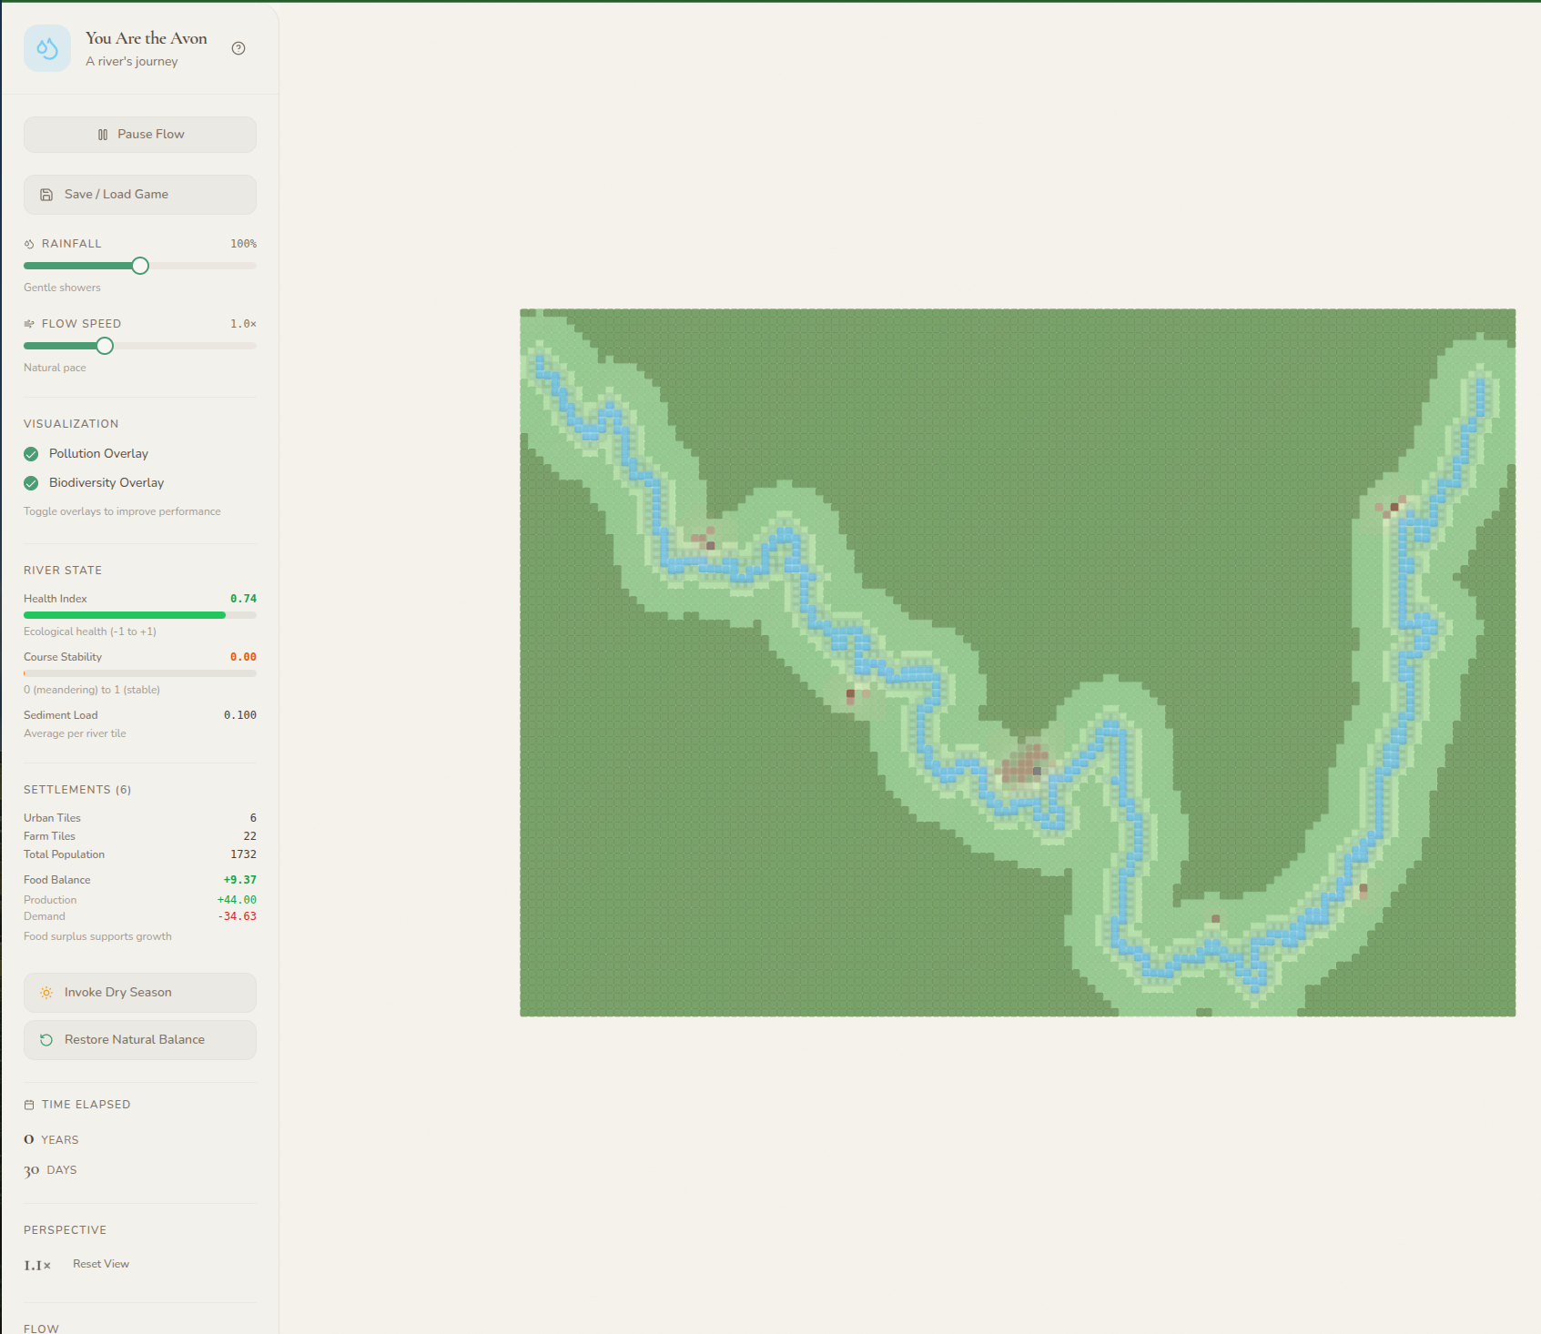This screenshot has height=1334, width=1541.
Task: Click the rainfall droplet icon
Action: click(29, 244)
